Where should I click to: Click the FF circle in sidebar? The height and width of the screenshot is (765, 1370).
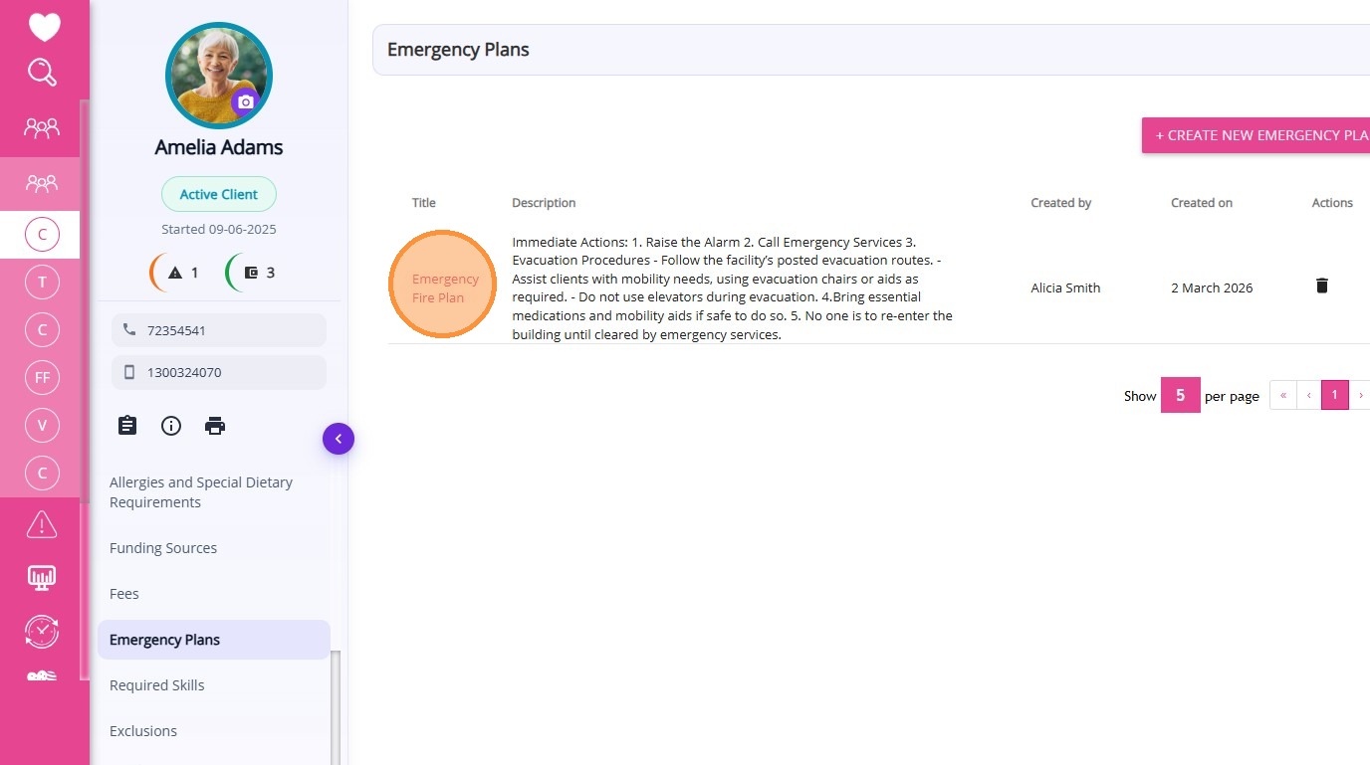[x=42, y=378]
